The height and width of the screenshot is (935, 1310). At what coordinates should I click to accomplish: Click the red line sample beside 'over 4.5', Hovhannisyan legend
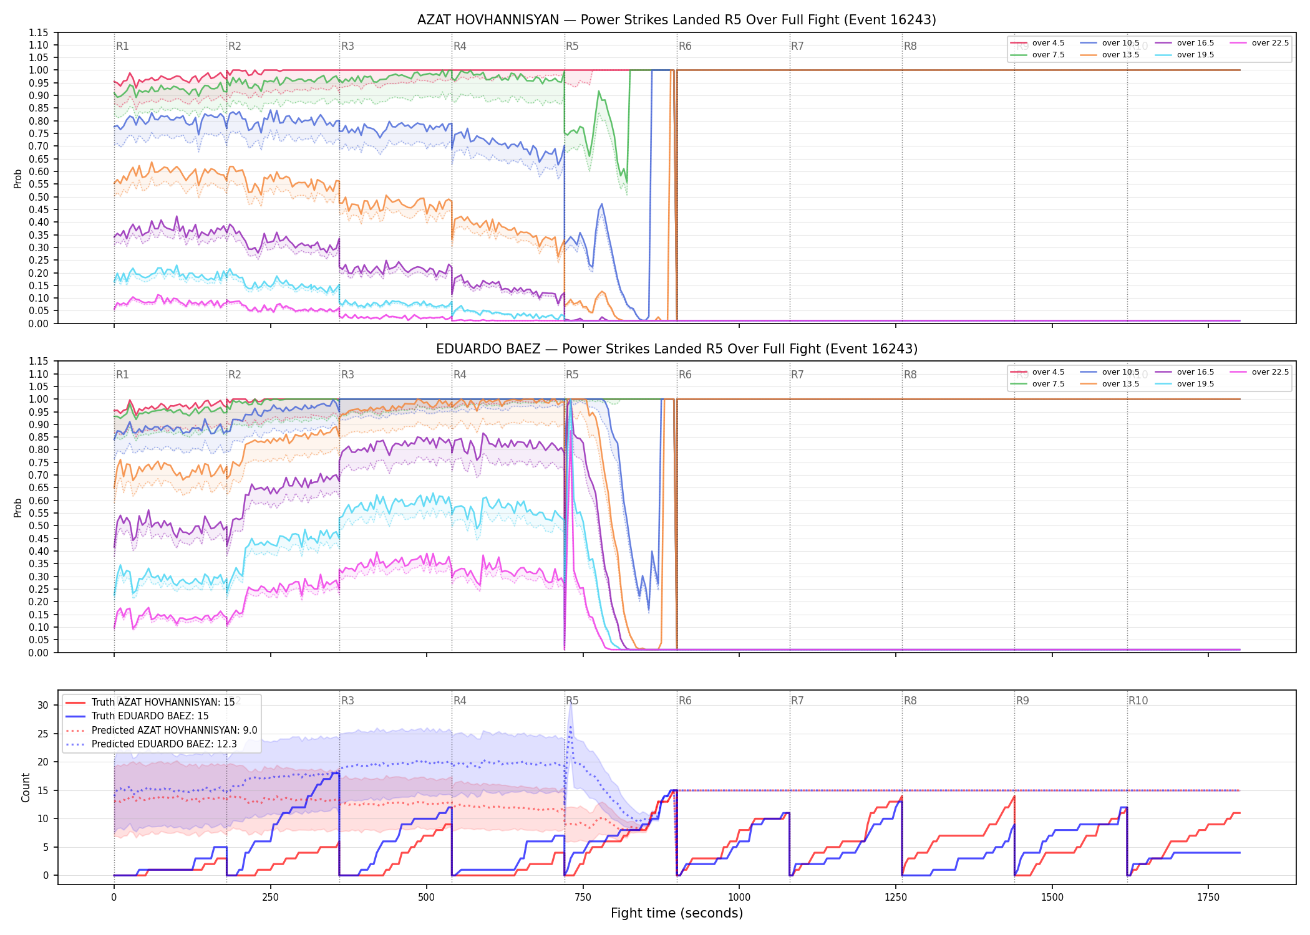coord(1019,43)
